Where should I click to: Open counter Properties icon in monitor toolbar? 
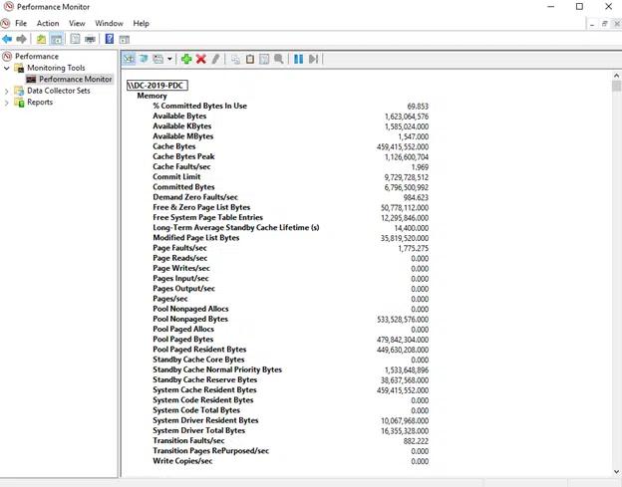(x=264, y=59)
